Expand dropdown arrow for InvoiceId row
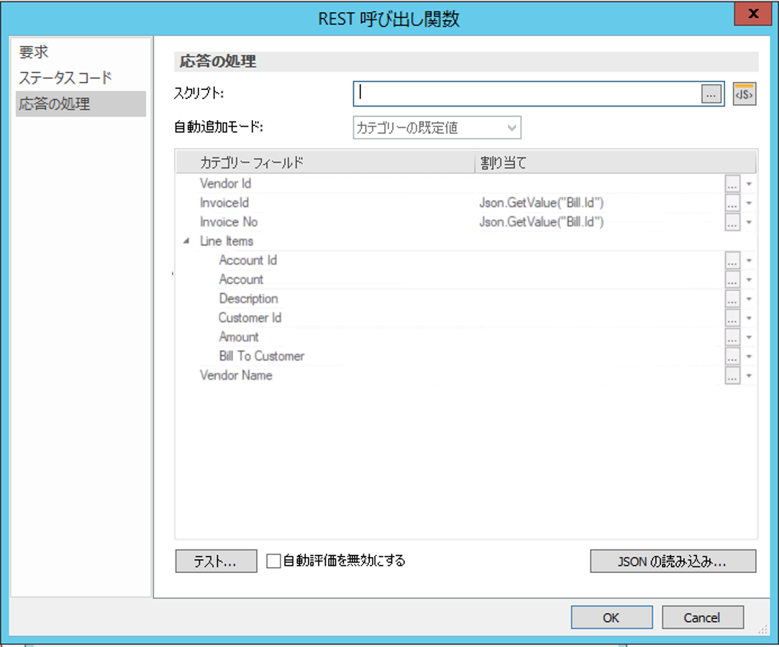779x647 pixels. coord(749,203)
